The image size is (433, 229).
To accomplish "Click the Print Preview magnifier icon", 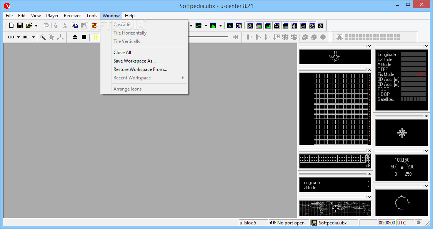I will coord(55,26).
